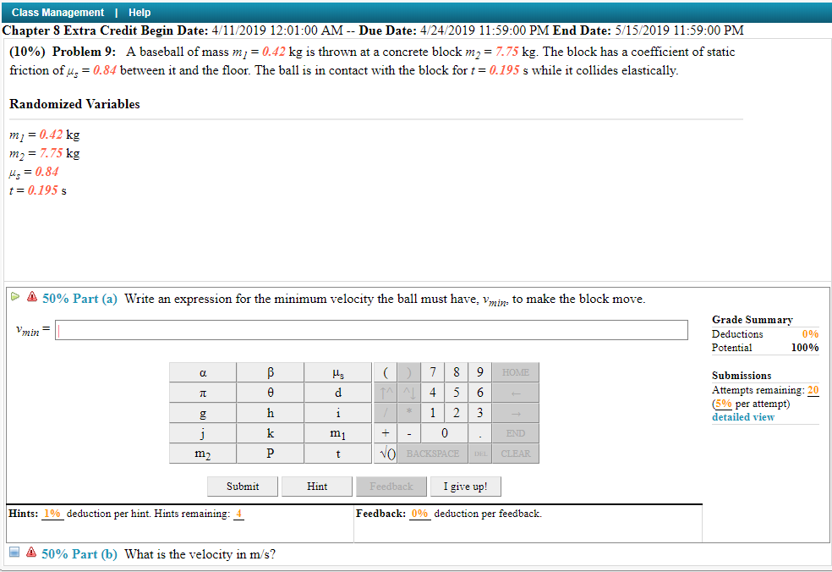The height and width of the screenshot is (572, 832).
Task: Open the detailed view link
Action: click(742, 416)
